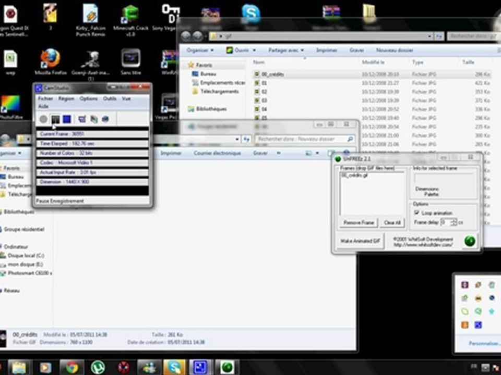
Task: Toggle the Loop animation checkbox
Action: click(x=417, y=213)
